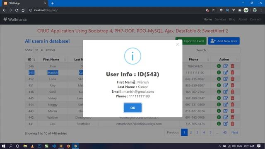Edit user 441 Casi

[226, 124]
